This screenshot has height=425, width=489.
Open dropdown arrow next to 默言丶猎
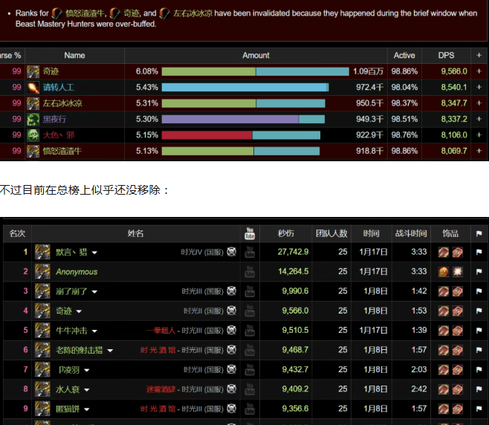pyautogui.click(x=94, y=253)
